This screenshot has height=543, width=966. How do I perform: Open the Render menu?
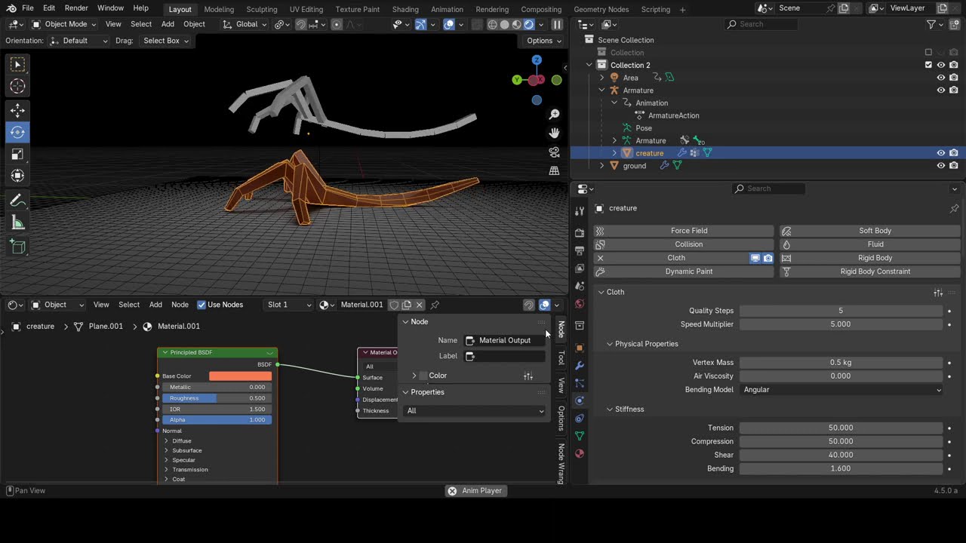tap(76, 8)
